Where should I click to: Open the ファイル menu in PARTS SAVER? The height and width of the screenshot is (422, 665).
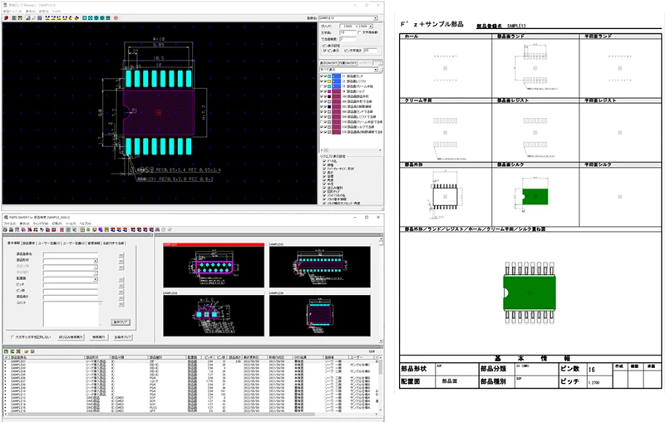[8, 224]
